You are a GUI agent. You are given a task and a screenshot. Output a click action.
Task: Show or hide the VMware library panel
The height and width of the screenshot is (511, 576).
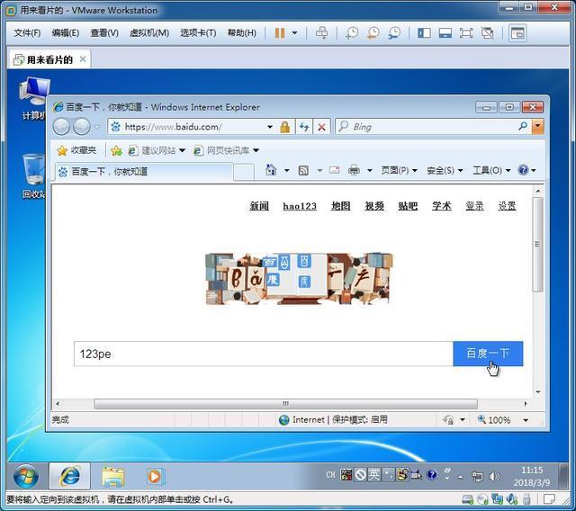[424, 33]
